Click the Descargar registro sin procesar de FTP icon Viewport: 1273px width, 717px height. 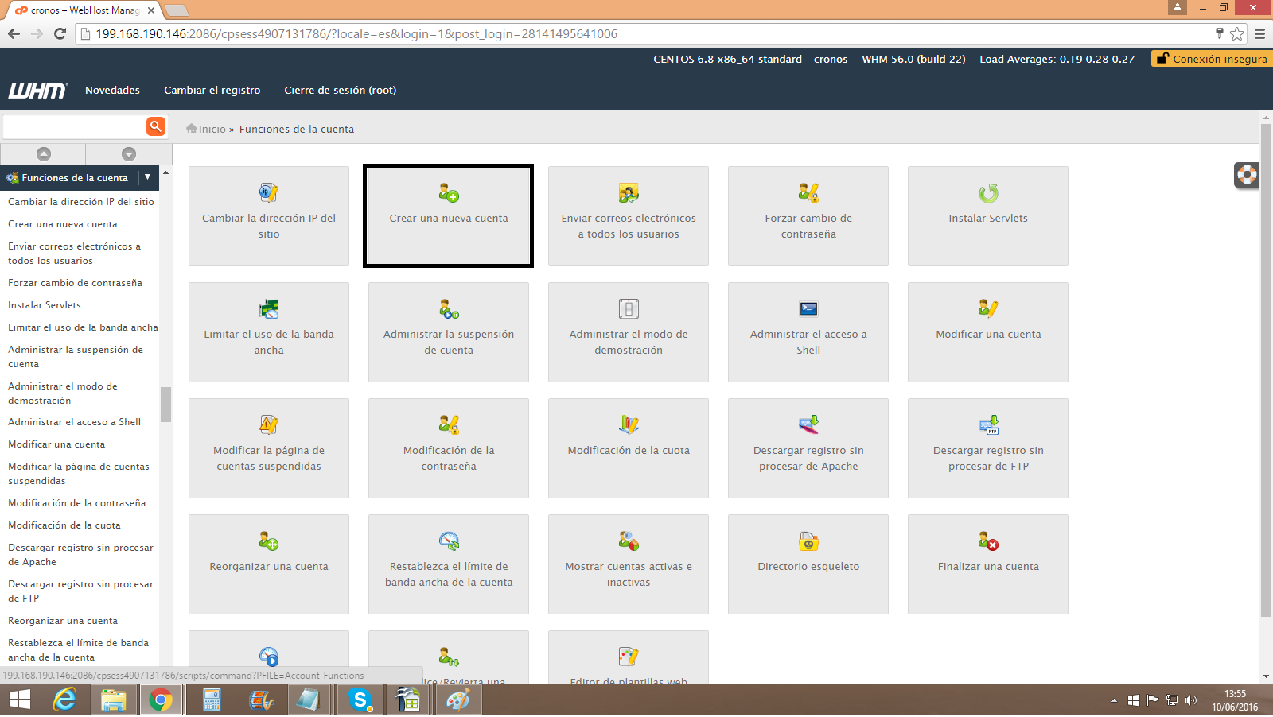[x=988, y=425]
